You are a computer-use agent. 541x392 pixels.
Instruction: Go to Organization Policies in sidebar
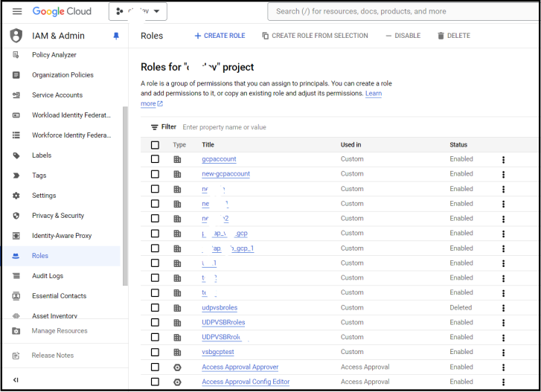(x=63, y=75)
